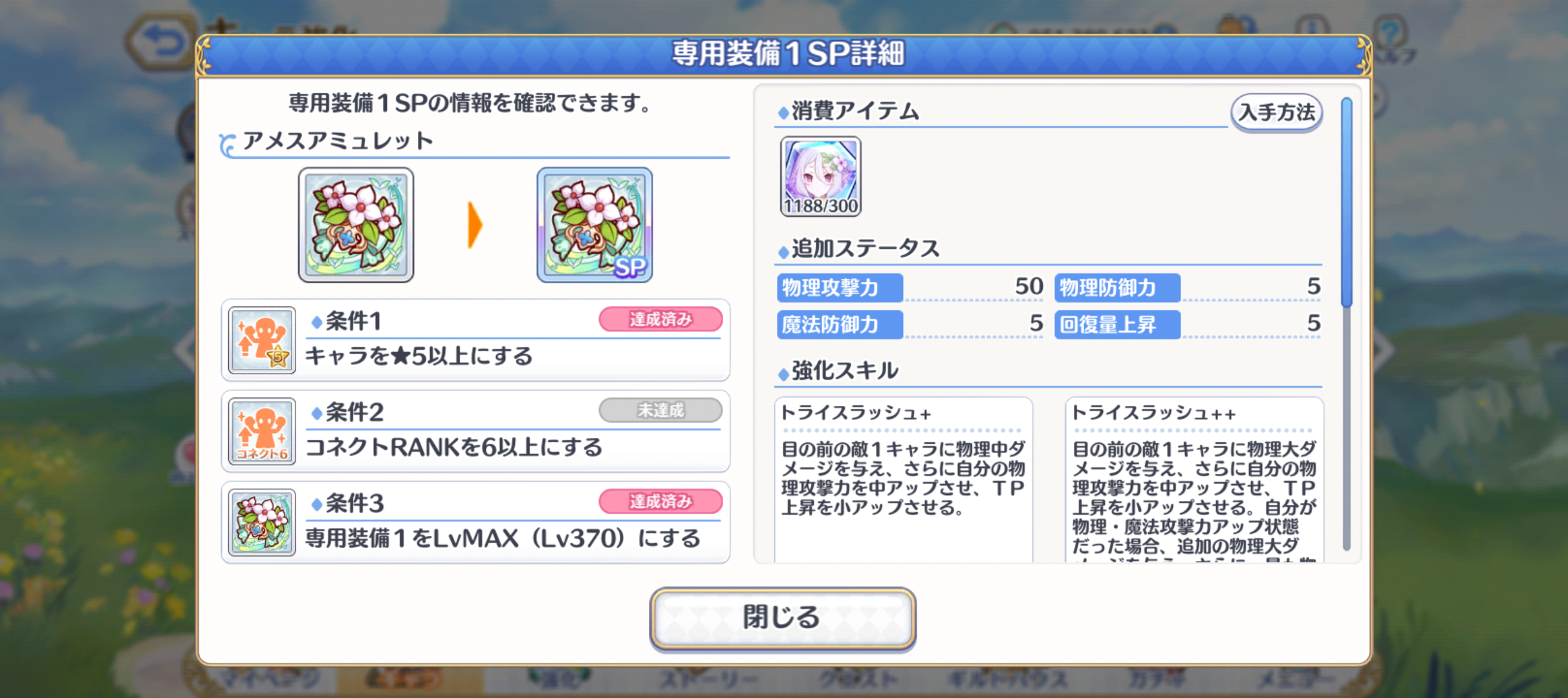1568x698 pixels.
Task: Open the トライスラッシュ++ skill description box
Action: (x=1194, y=480)
